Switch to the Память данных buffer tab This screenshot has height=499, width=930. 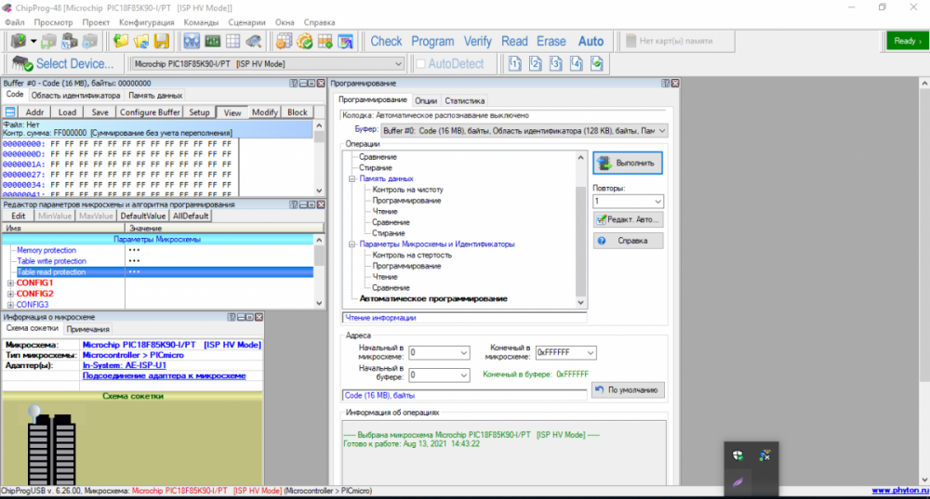pyautogui.click(x=155, y=95)
